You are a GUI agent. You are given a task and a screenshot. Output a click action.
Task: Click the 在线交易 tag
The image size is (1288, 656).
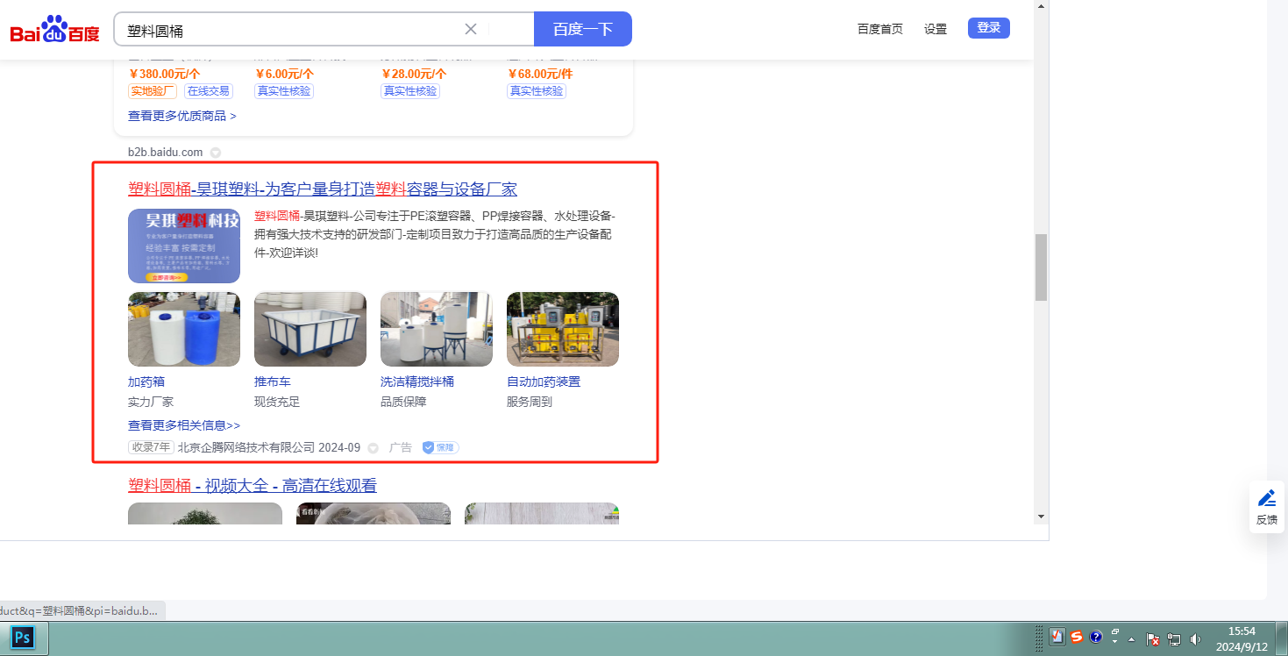[209, 91]
